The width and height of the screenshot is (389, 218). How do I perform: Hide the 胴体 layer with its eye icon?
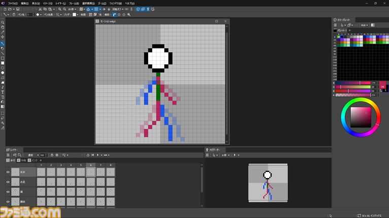click(8, 202)
